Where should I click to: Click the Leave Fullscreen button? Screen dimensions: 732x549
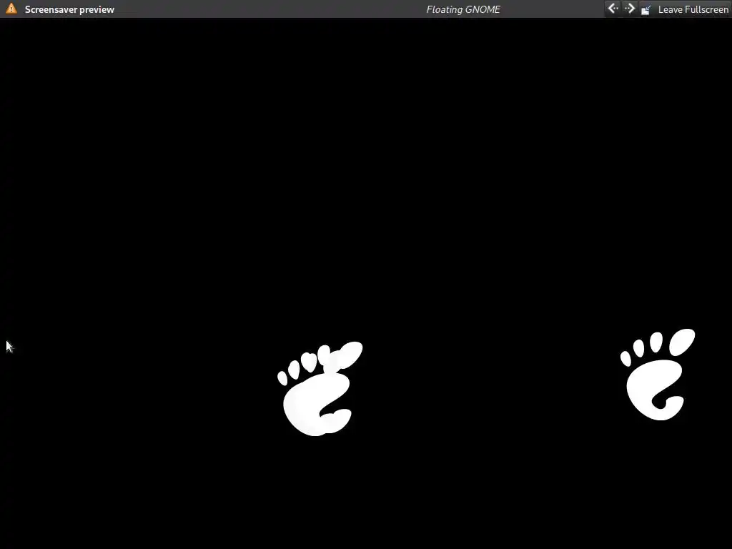(684, 9)
